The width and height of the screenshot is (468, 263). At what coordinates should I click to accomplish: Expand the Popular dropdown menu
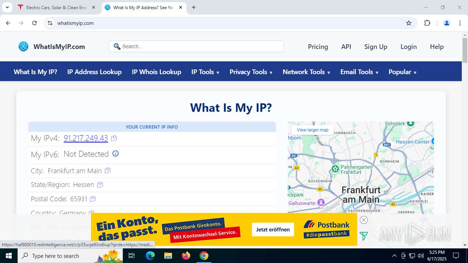(403, 72)
